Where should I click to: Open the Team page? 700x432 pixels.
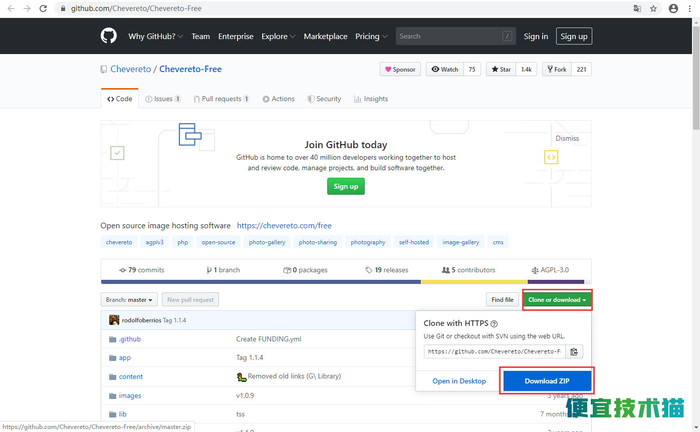200,36
